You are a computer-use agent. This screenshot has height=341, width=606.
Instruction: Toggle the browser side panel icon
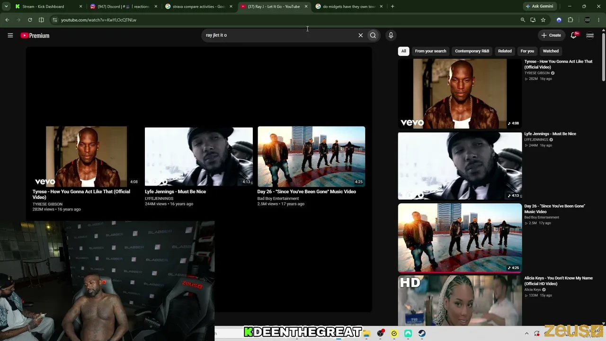pyautogui.click(x=41, y=20)
